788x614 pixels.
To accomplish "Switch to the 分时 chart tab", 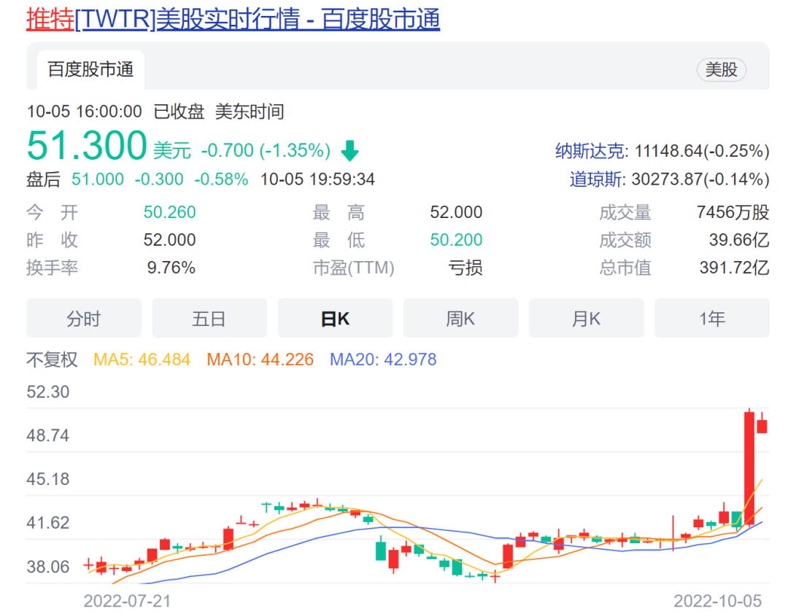I will click(84, 318).
